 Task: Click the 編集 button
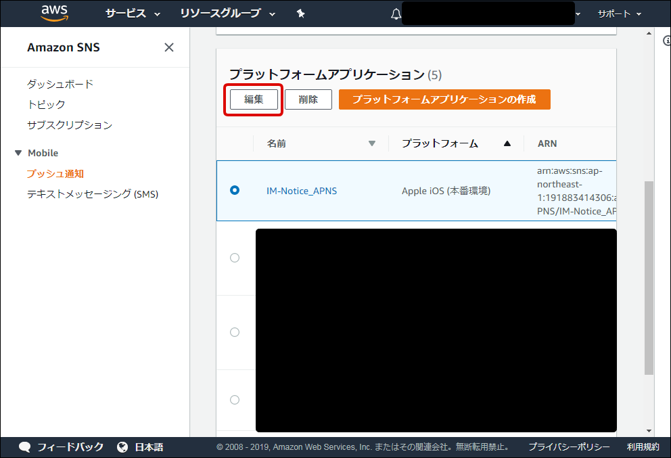254,99
